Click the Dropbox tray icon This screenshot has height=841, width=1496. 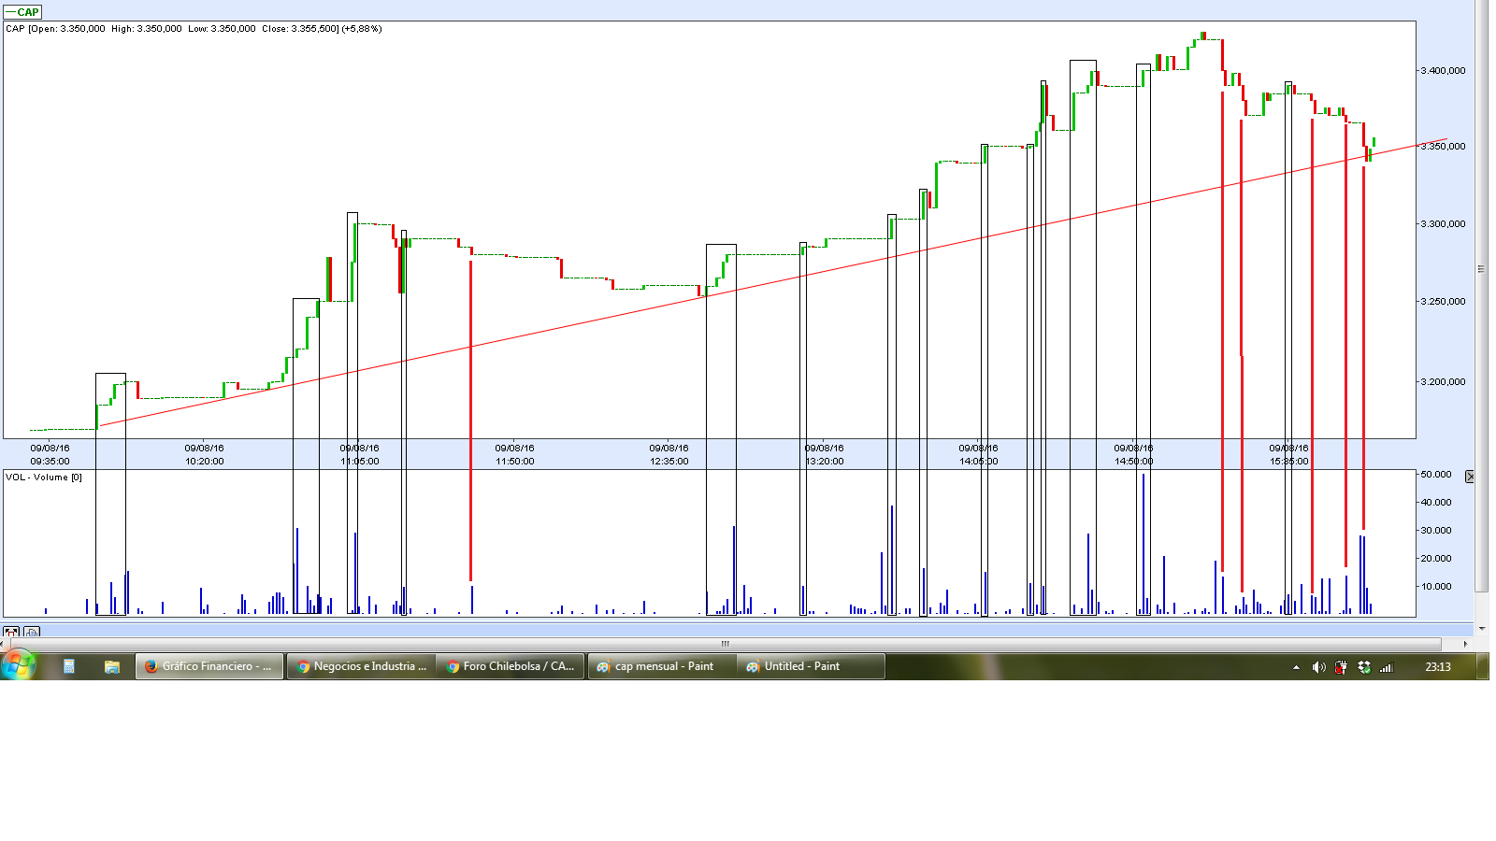1364,667
